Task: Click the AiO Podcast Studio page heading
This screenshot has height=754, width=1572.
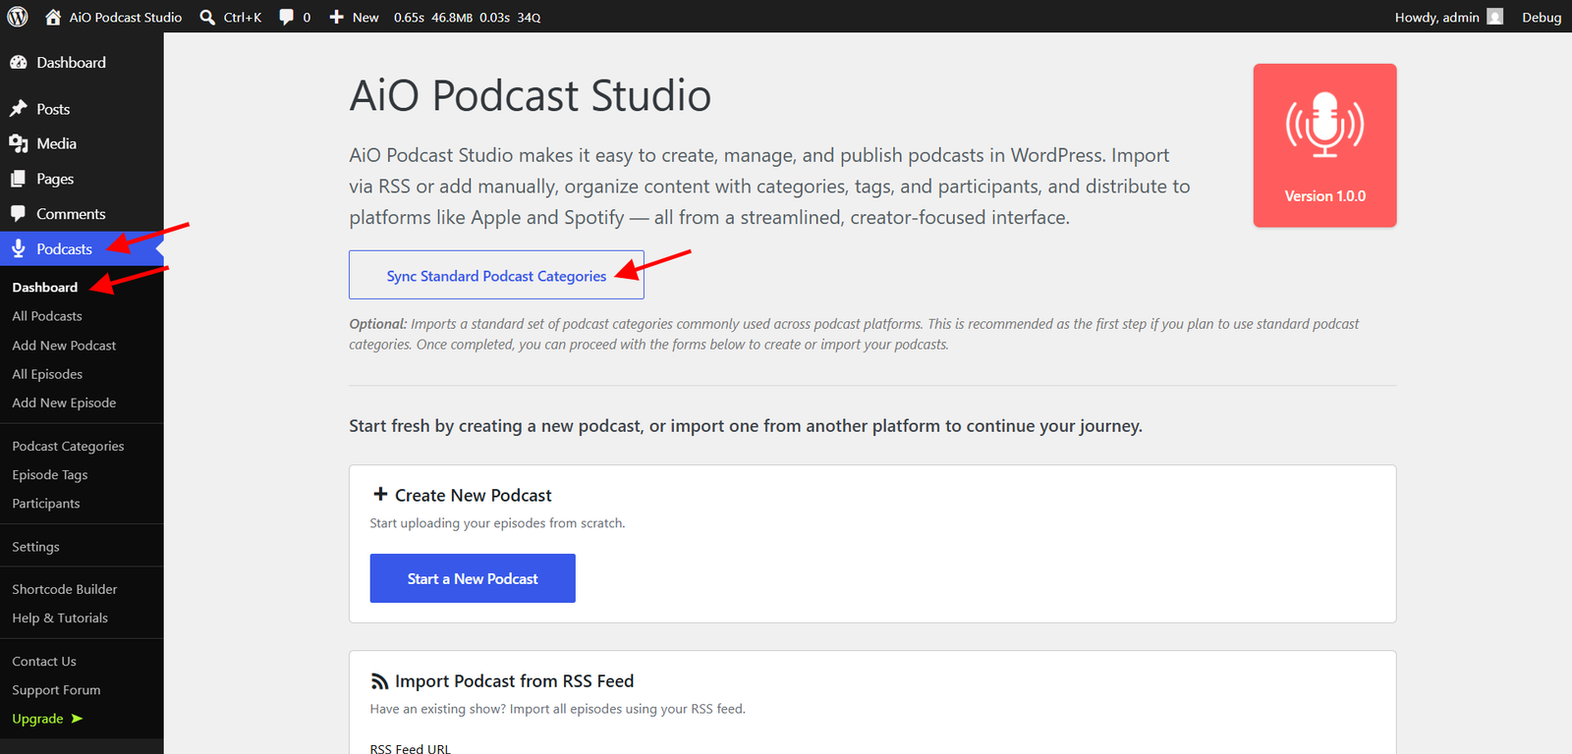Action: click(531, 95)
